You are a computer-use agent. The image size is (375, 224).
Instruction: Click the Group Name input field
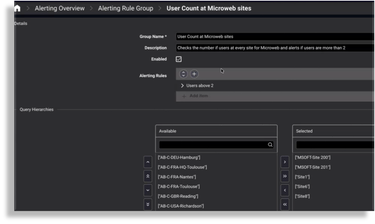click(x=275, y=37)
